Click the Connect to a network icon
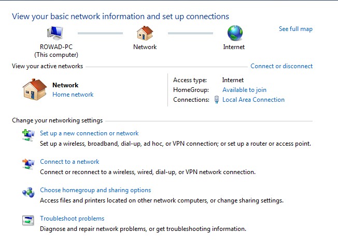 pyautogui.click(x=28, y=164)
